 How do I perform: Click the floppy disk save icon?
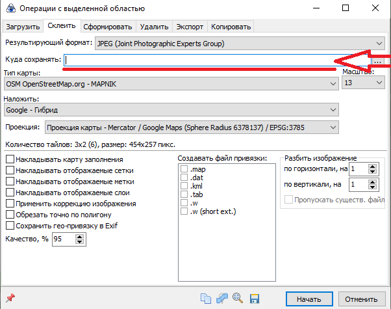255,299
